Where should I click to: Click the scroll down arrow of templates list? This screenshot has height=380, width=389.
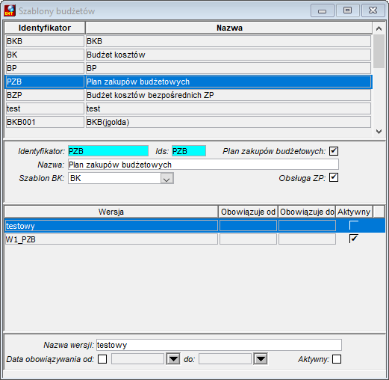379,132
